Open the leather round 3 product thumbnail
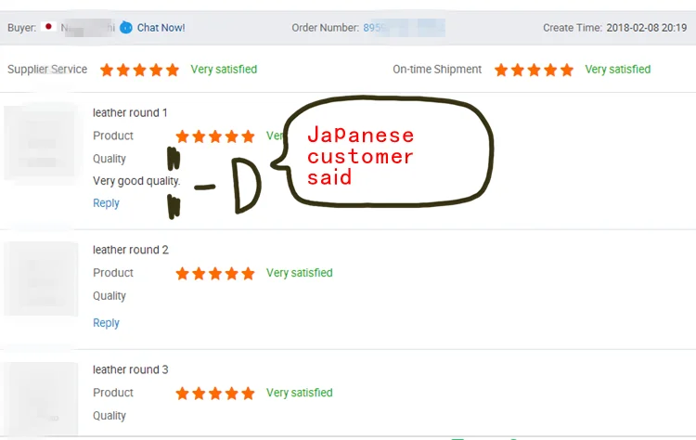The width and height of the screenshot is (696, 440). coord(41,399)
